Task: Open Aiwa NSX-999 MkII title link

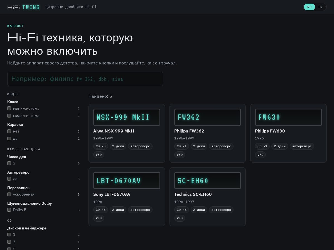Action: coord(114,131)
